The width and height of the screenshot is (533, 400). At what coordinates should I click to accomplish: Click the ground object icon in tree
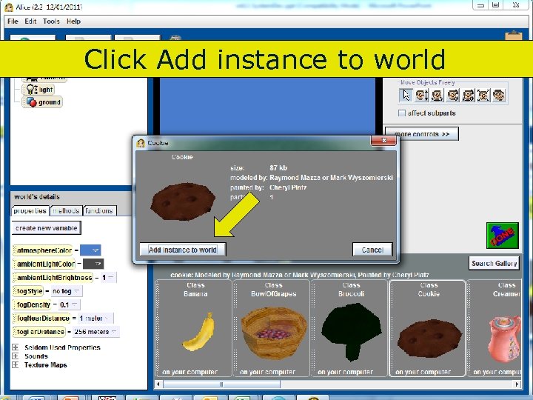(31, 102)
